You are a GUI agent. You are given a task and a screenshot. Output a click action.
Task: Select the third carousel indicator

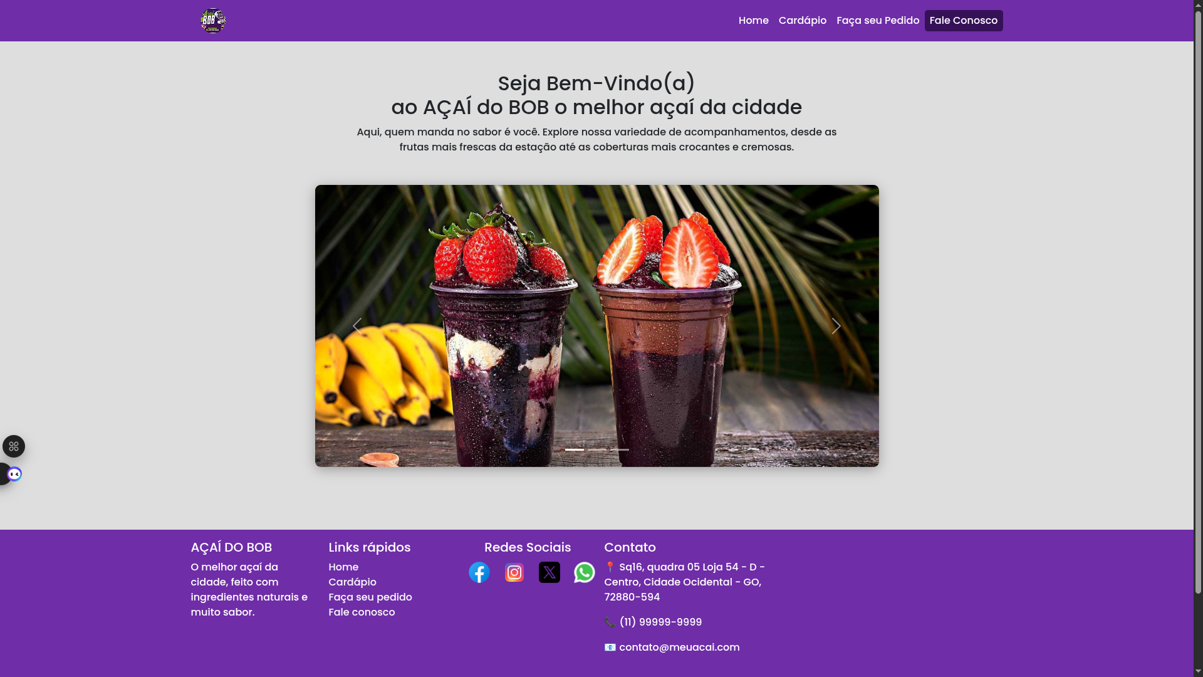[620, 449]
